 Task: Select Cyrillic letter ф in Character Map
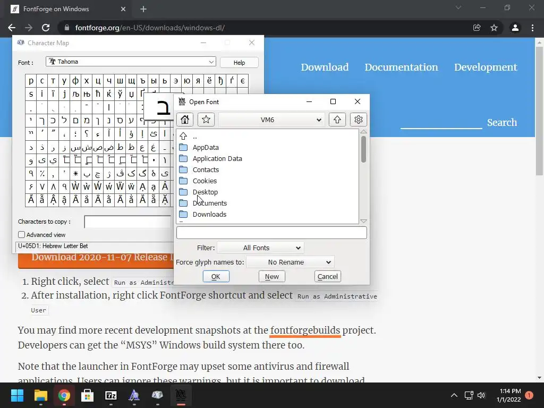pos(75,81)
